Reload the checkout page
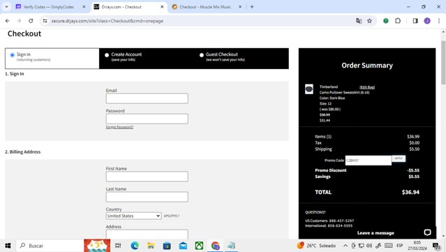446x252 pixels. click(31, 21)
